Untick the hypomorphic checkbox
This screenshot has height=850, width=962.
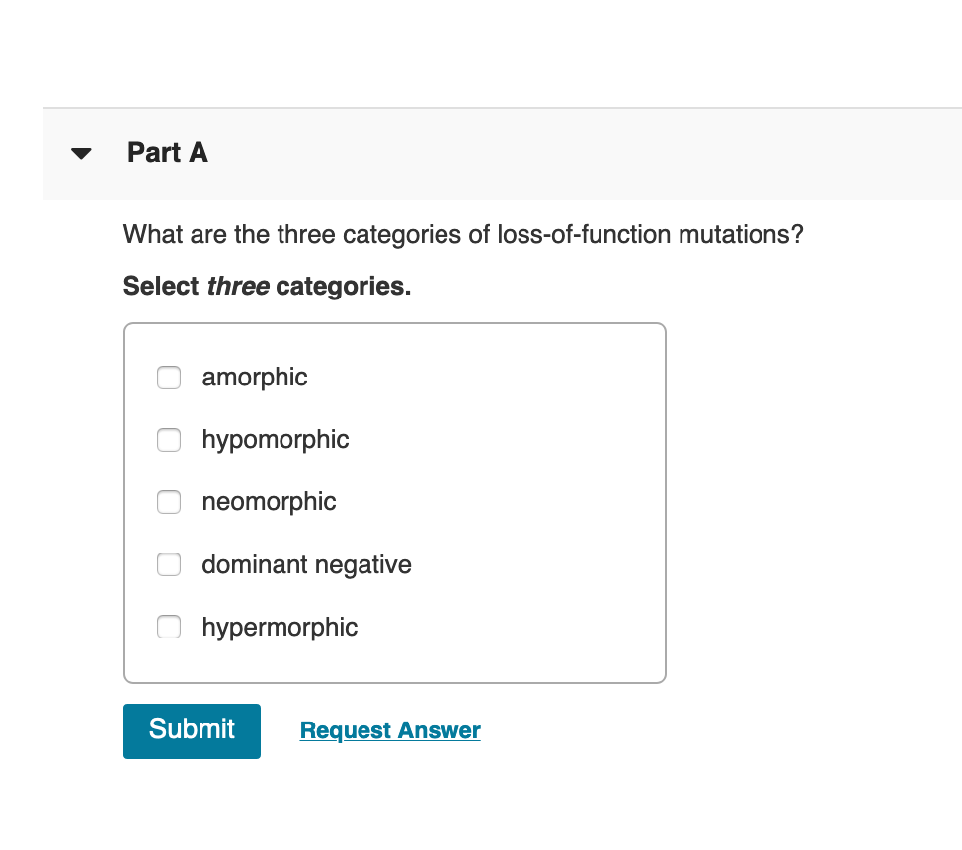168,440
